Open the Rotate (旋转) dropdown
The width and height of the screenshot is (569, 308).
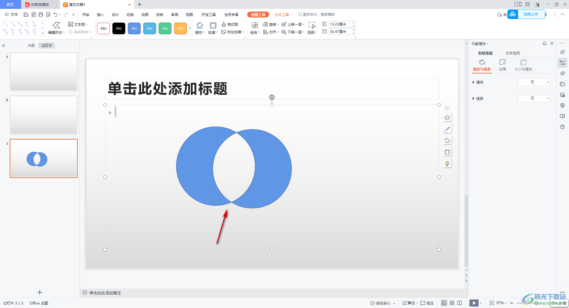(x=271, y=24)
